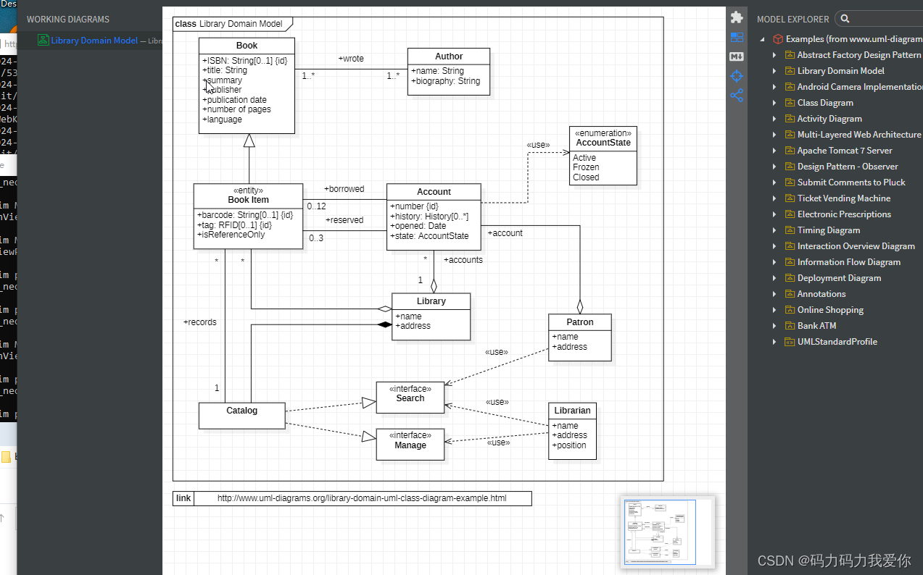Click the '+biography: String' attribute in Author
Image resolution: width=923 pixels, height=575 pixels.
click(445, 81)
